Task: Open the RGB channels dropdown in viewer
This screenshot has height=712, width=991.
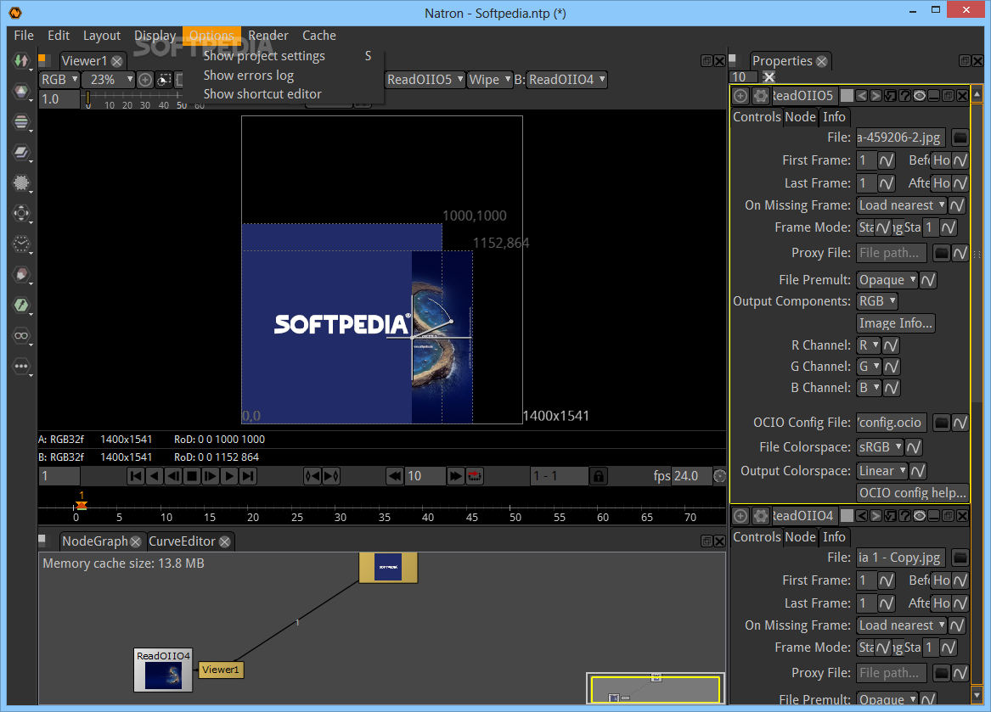Action: pyautogui.click(x=59, y=80)
